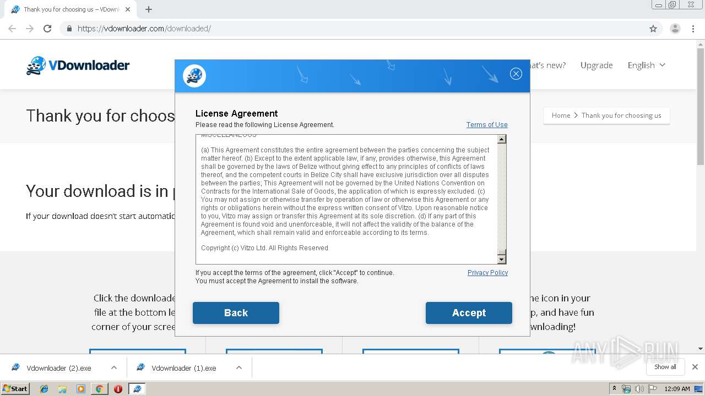Switch to Chrome in taskbar
The height and width of the screenshot is (396, 705).
point(99,389)
